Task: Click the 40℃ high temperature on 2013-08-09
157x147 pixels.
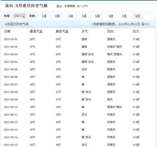Action: click(x=32, y=99)
